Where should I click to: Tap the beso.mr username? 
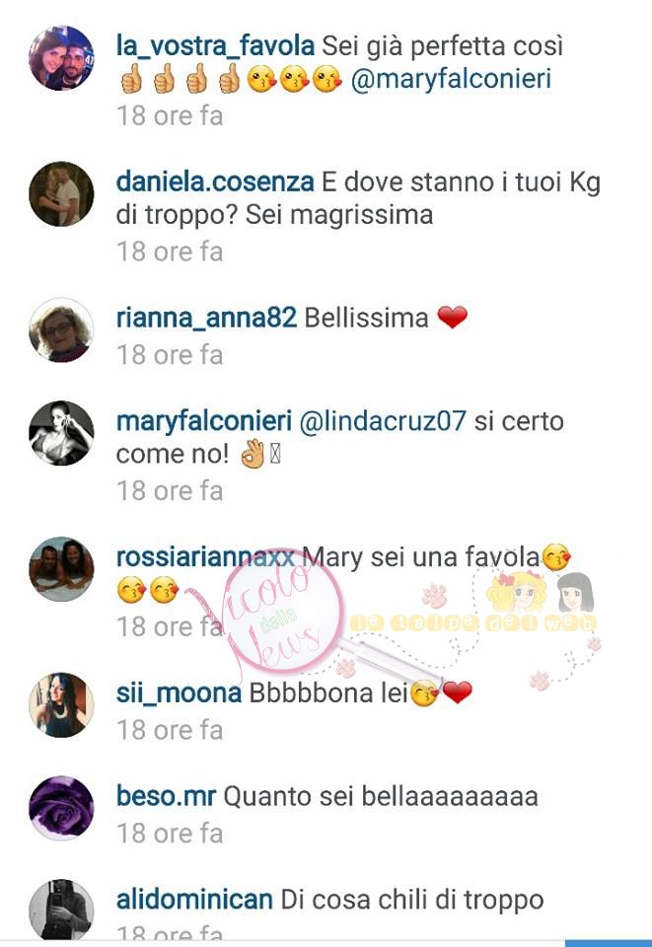click(166, 797)
